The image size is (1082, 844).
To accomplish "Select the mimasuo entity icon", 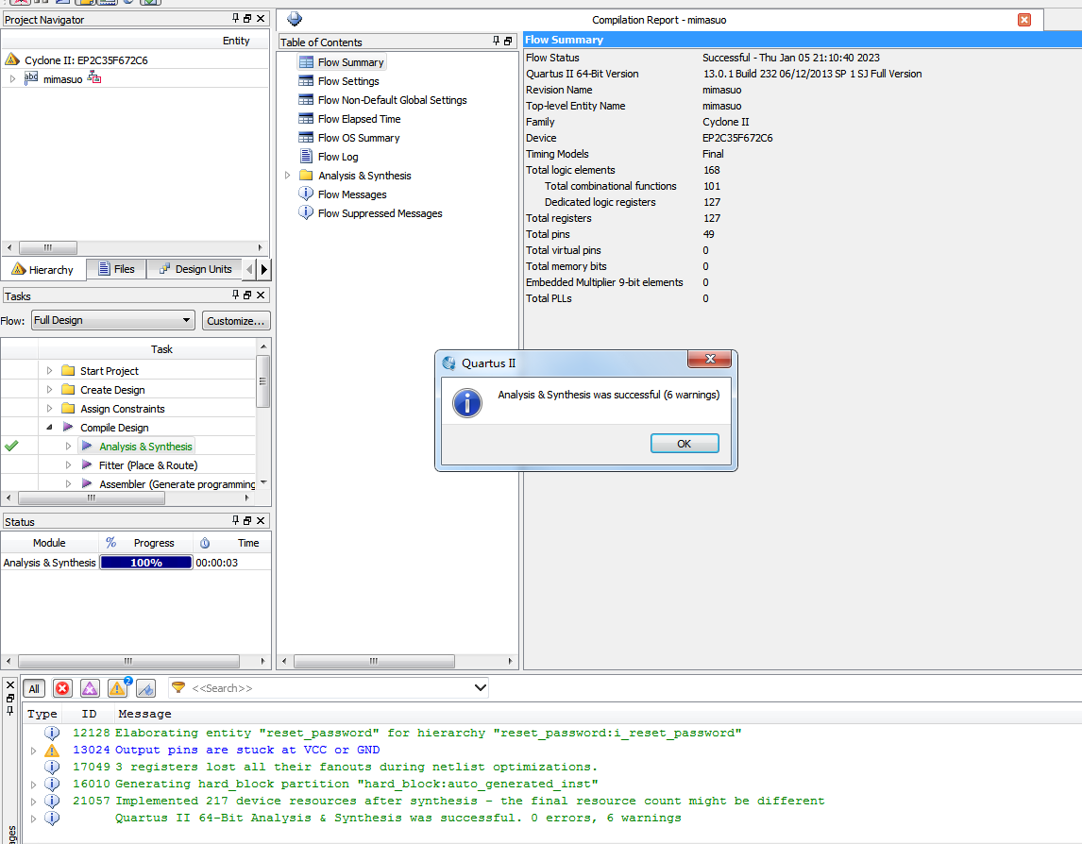I will [31, 78].
